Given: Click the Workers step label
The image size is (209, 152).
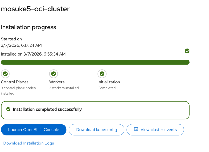Looking at the screenshot, I should 57,82.
